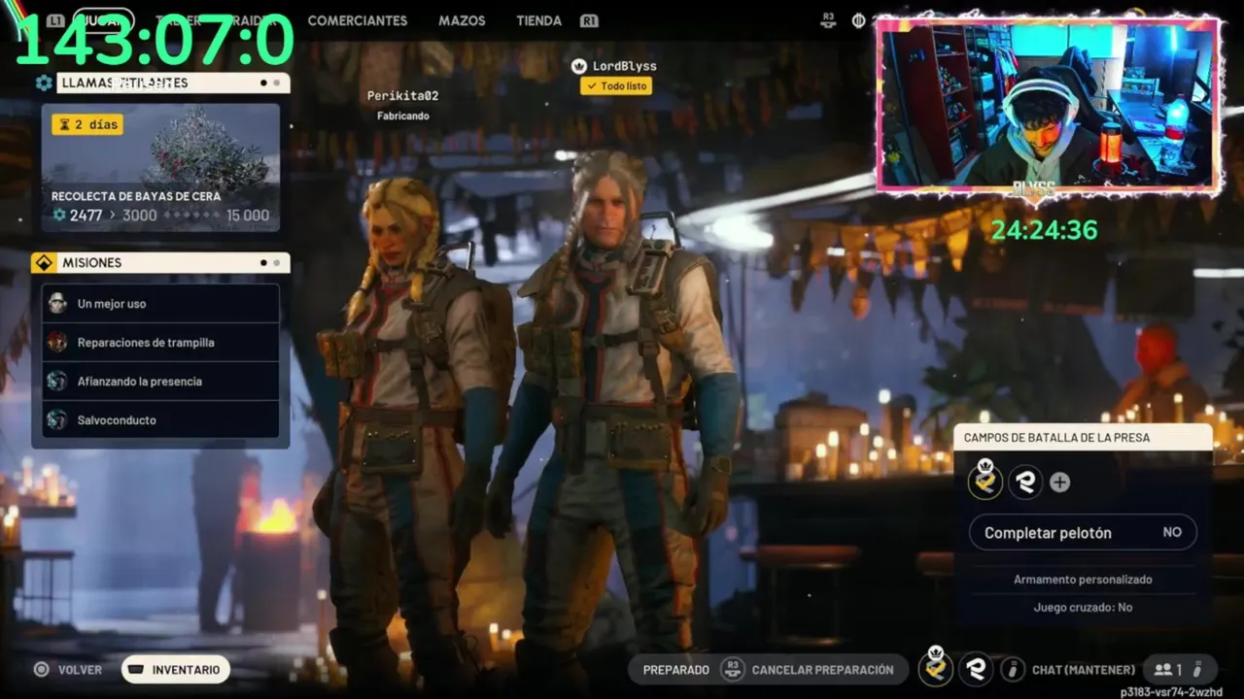This screenshot has width=1244, height=699.
Task: Open mission Reparaciones de trampilla
Action: (160, 342)
